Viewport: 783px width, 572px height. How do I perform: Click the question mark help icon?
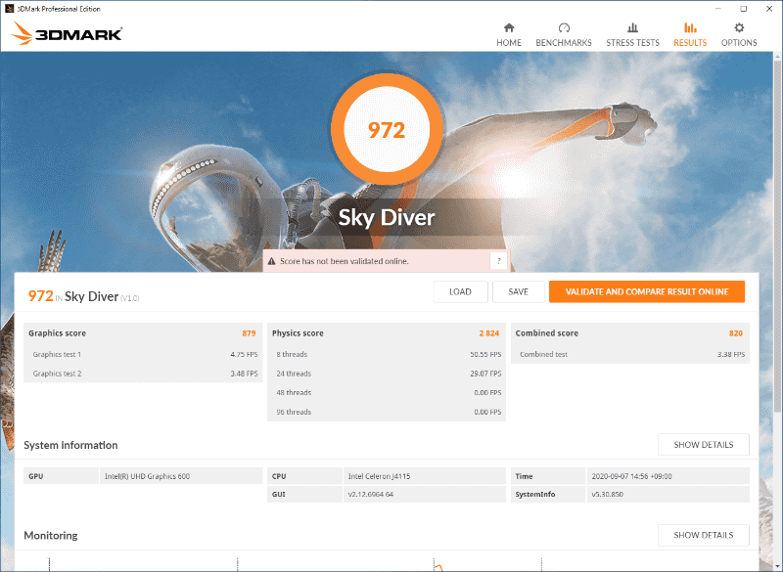(499, 261)
